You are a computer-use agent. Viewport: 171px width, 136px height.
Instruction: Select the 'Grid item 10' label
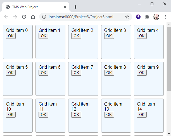coord(15,106)
